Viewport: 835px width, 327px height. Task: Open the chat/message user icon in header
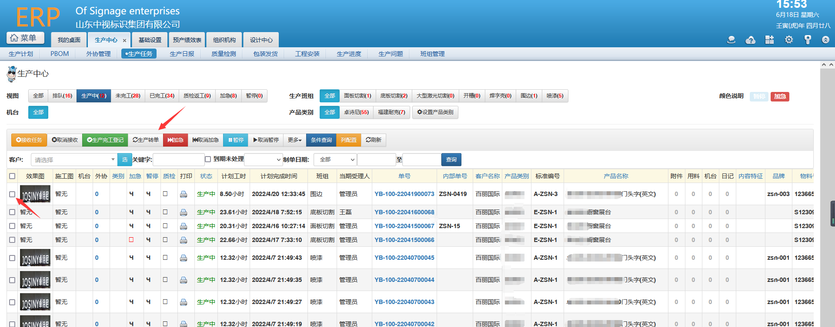pos(731,40)
